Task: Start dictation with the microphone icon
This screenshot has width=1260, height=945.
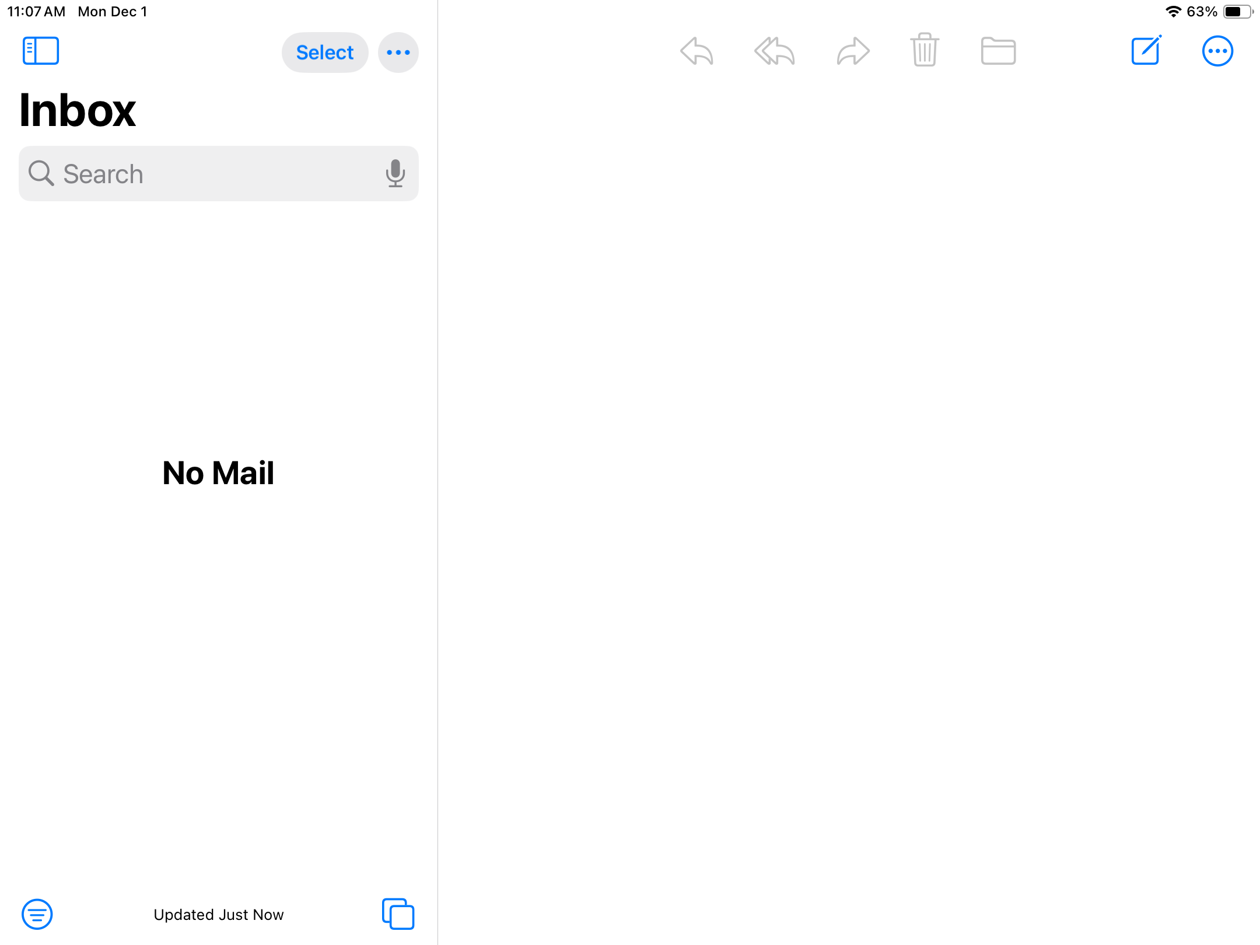Action: click(395, 173)
